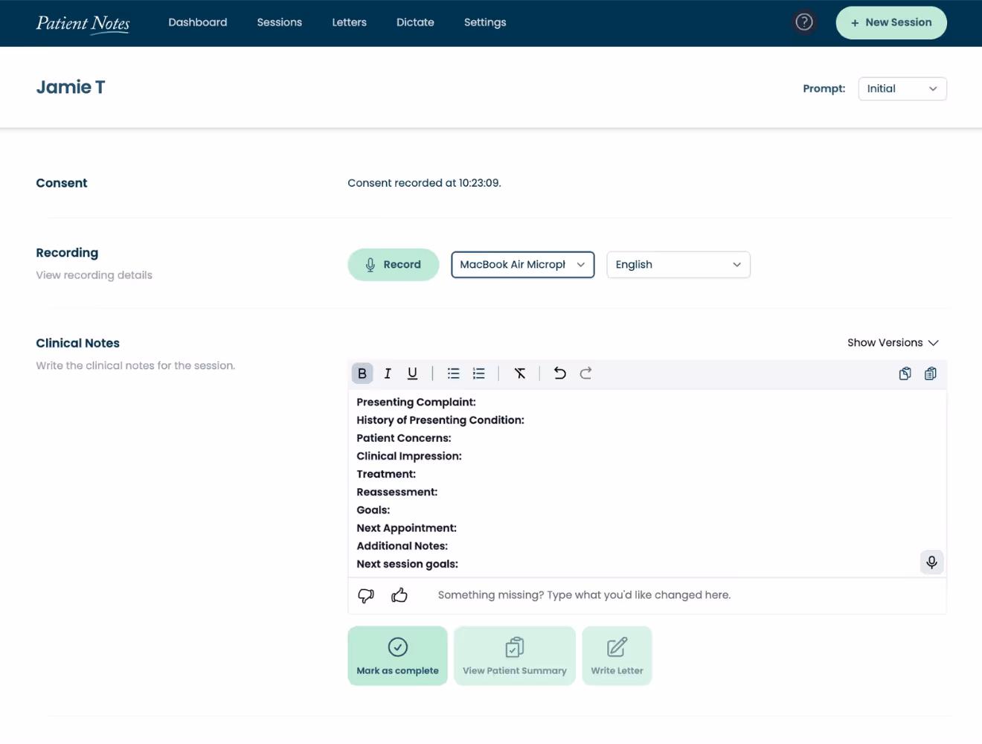Expand Show Versions
The height and width of the screenshot is (744, 982).
(x=893, y=343)
